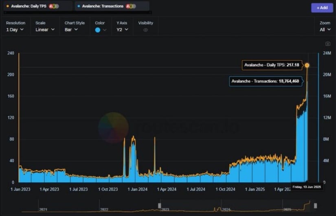Expand the Color picker chevron
The image size is (336, 216).
105,30
